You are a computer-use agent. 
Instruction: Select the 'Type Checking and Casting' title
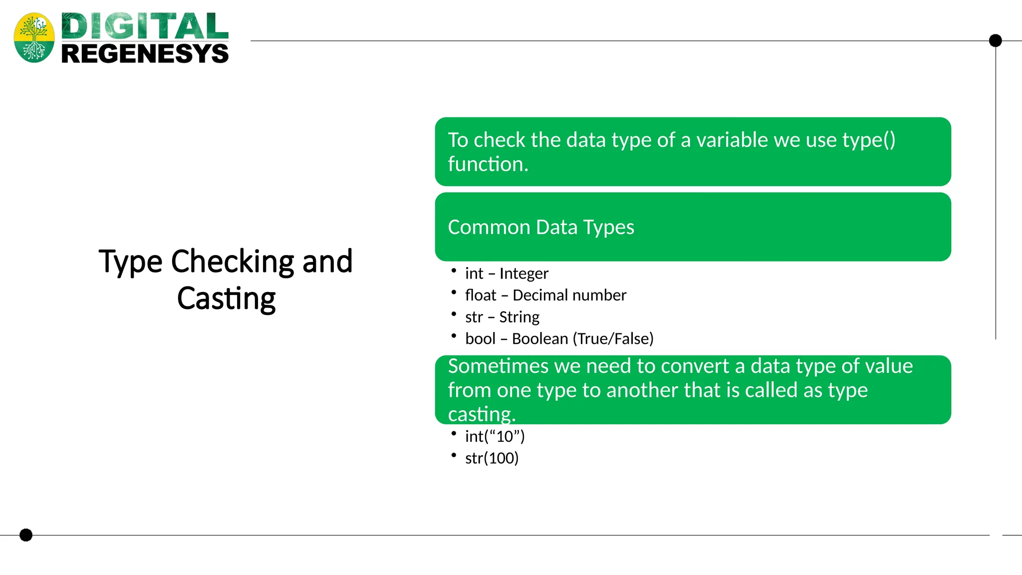pos(226,280)
